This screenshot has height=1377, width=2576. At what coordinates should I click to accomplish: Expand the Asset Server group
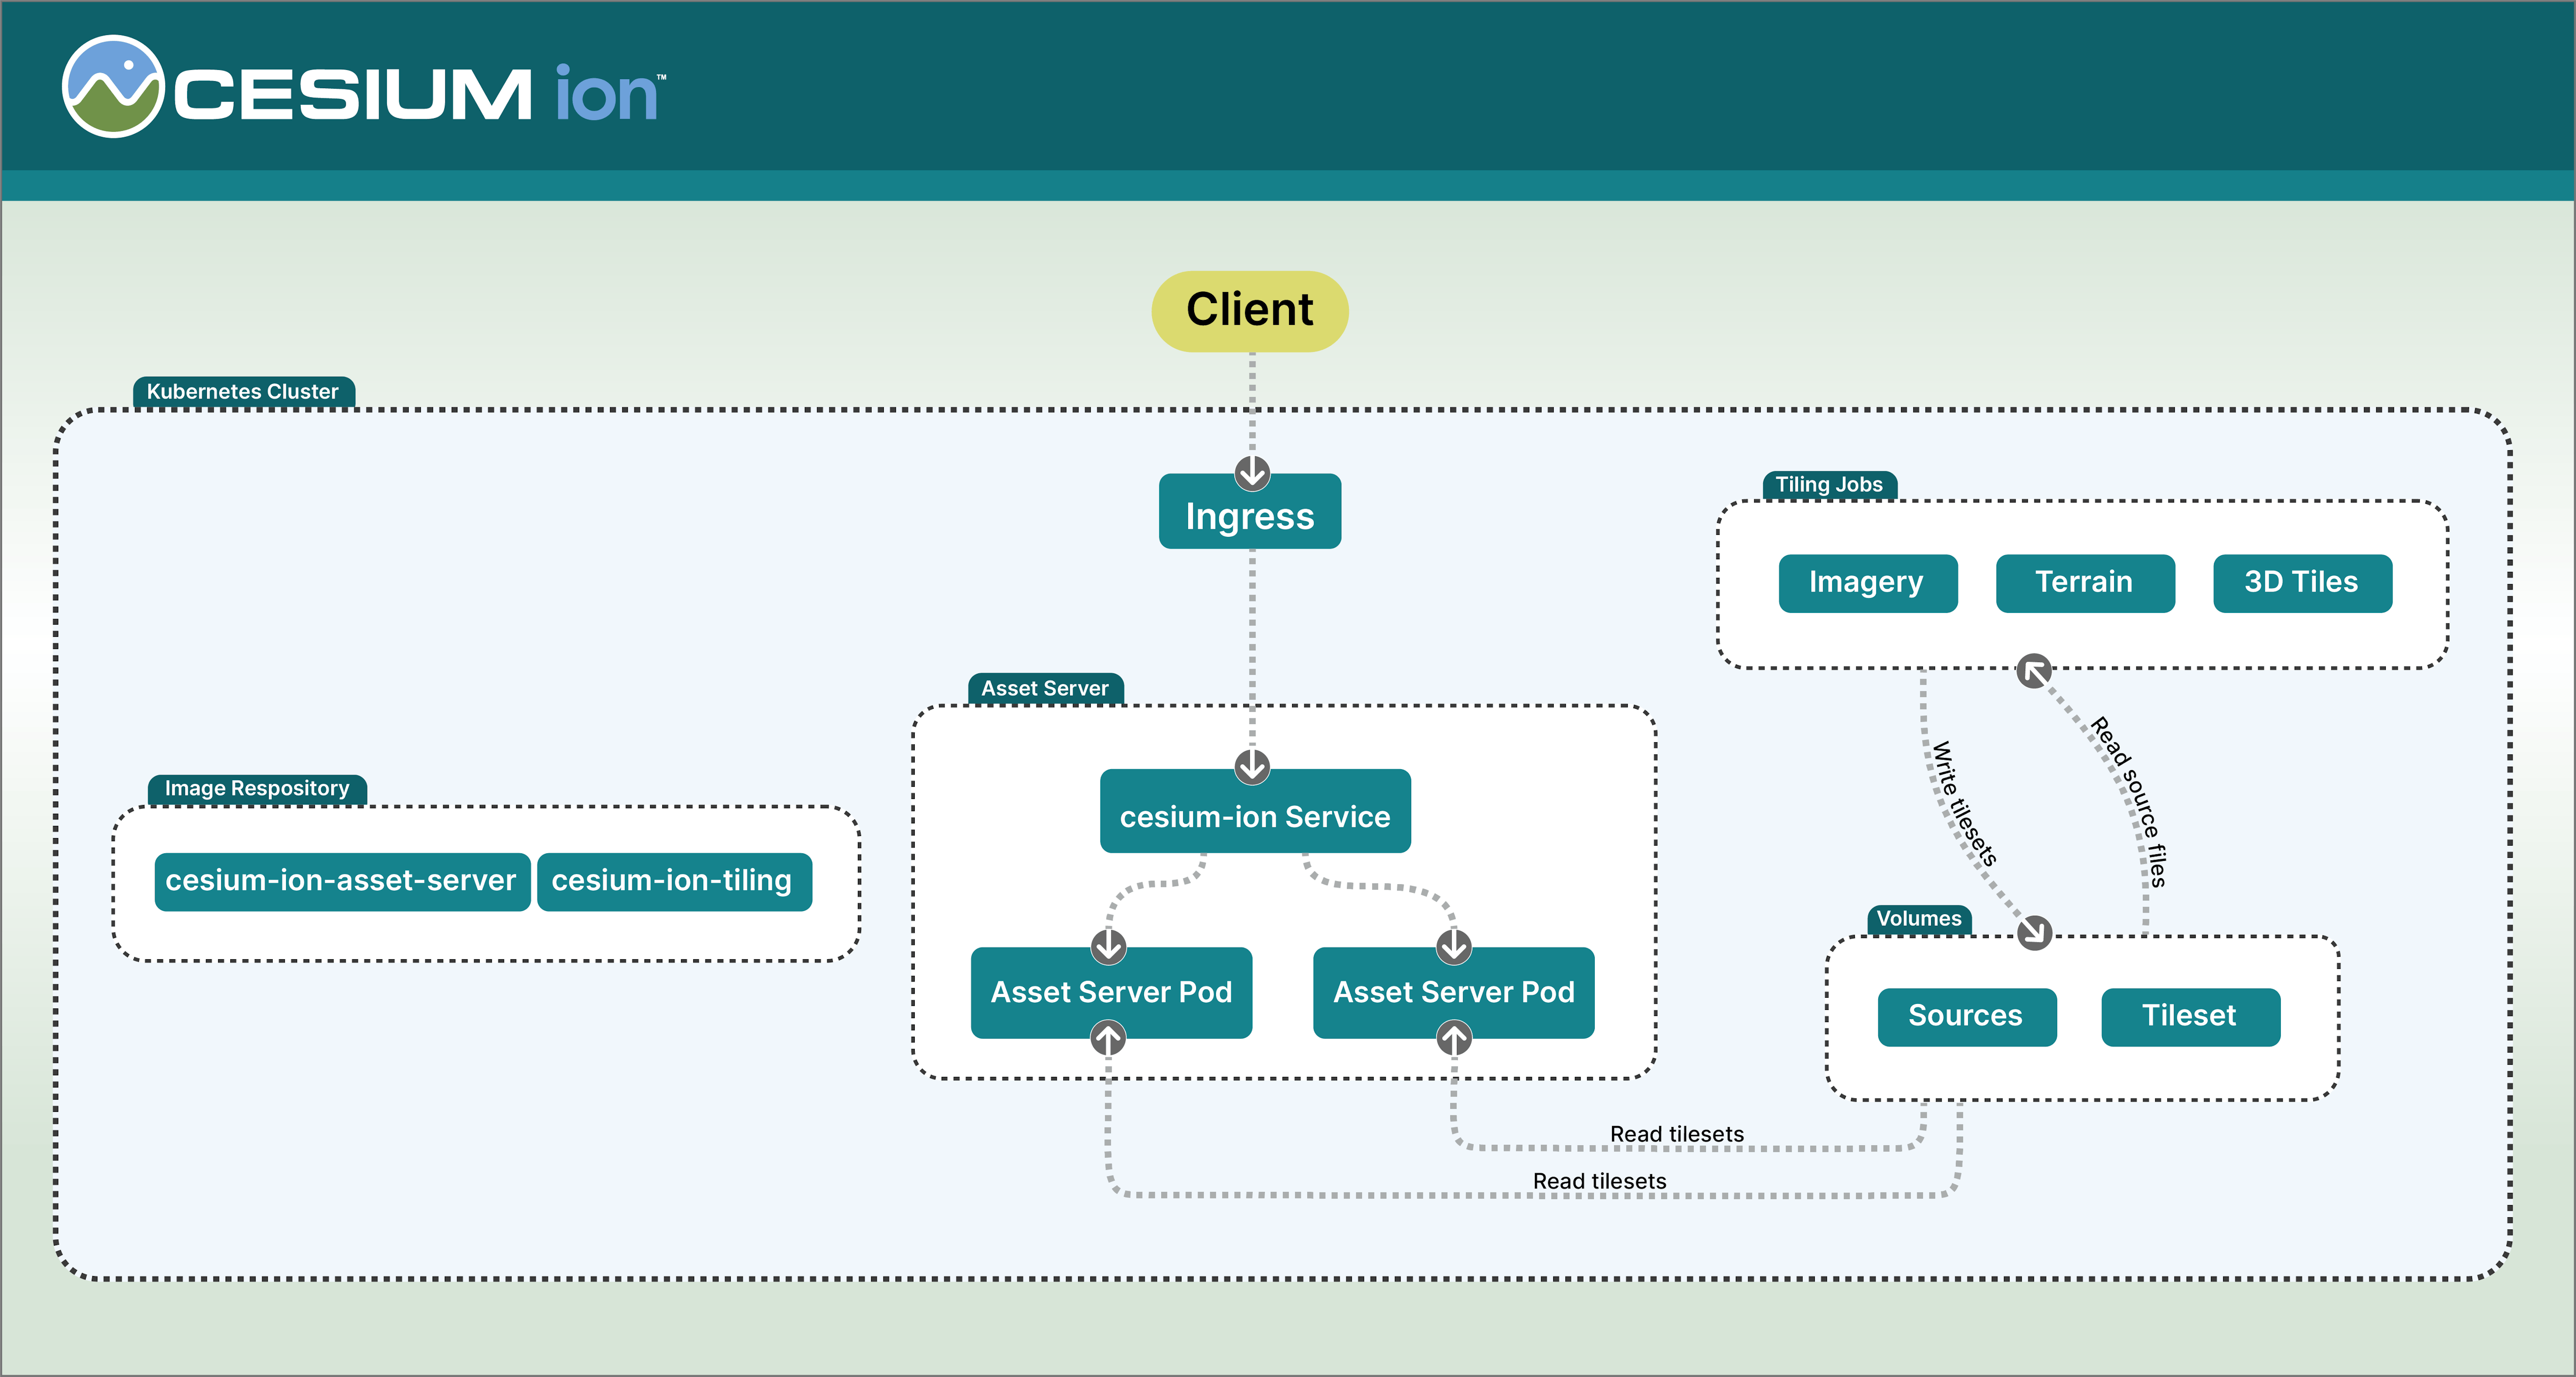[x=1045, y=688]
